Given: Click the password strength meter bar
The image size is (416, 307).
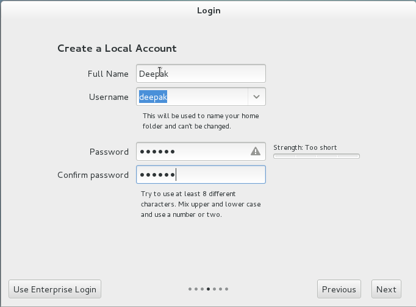Looking at the screenshot, I should [x=316, y=157].
